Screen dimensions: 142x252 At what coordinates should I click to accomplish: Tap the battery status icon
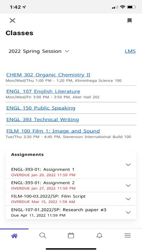131,7
